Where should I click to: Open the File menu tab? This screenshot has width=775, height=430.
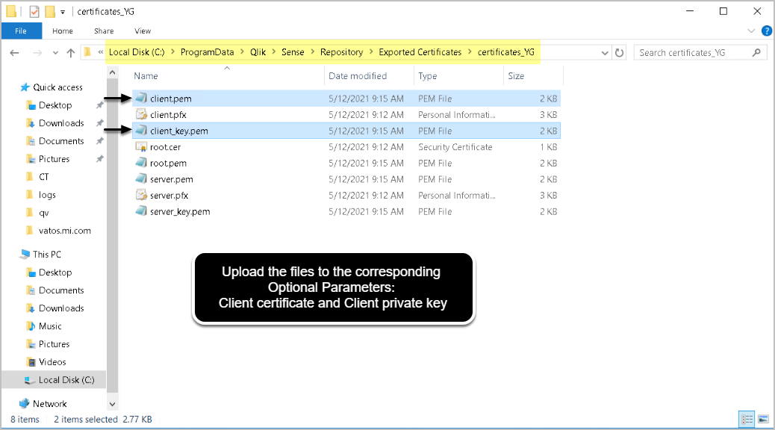point(21,31)
